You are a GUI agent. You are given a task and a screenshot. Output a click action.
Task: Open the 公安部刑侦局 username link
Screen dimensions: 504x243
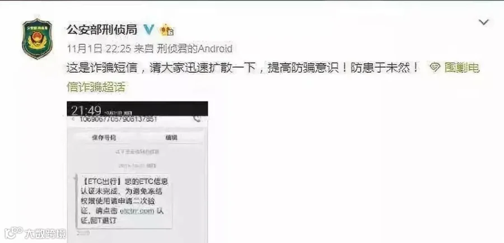tap(102, 30)
